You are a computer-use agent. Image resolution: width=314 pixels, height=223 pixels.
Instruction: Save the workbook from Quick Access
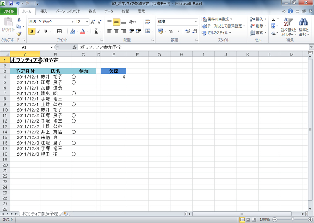click(11, 3)
